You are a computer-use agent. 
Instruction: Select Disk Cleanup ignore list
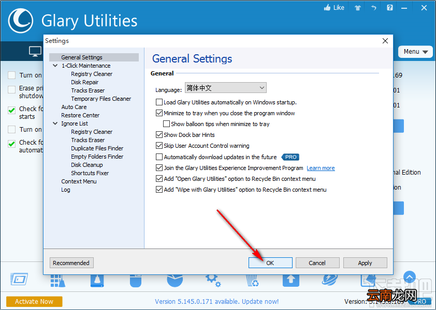(x=87, y=165)
